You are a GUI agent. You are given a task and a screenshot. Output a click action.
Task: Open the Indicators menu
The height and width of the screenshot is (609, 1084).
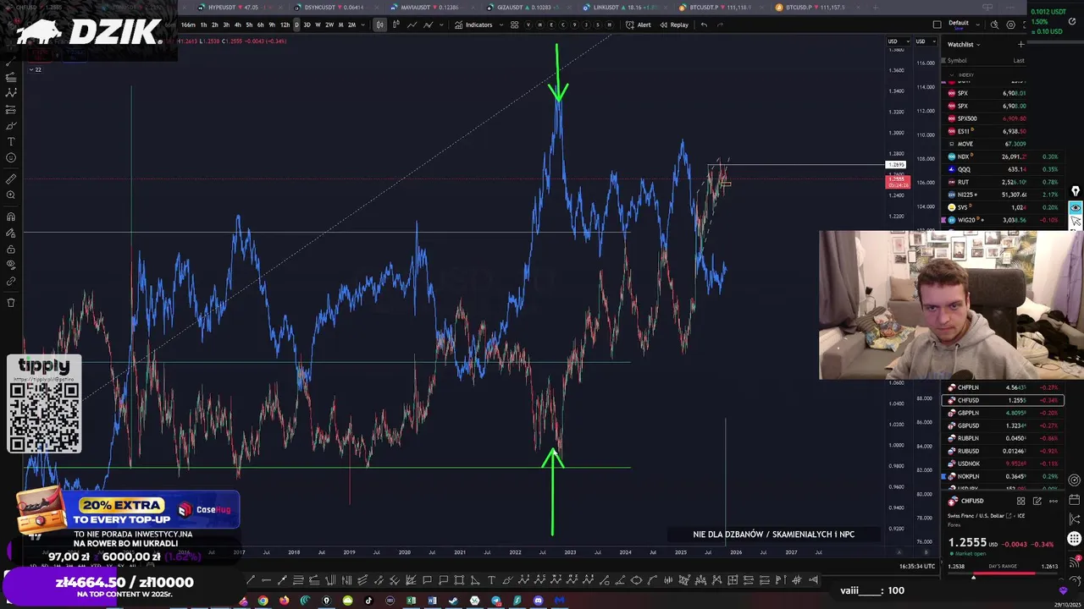pos(473,25)
